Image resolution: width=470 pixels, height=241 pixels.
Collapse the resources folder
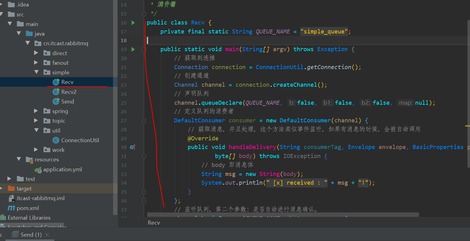(19, 160)
